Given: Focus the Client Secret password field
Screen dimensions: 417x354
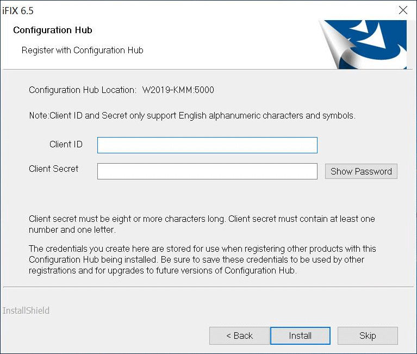Looking at the screenshot, I should click(207, 171).
